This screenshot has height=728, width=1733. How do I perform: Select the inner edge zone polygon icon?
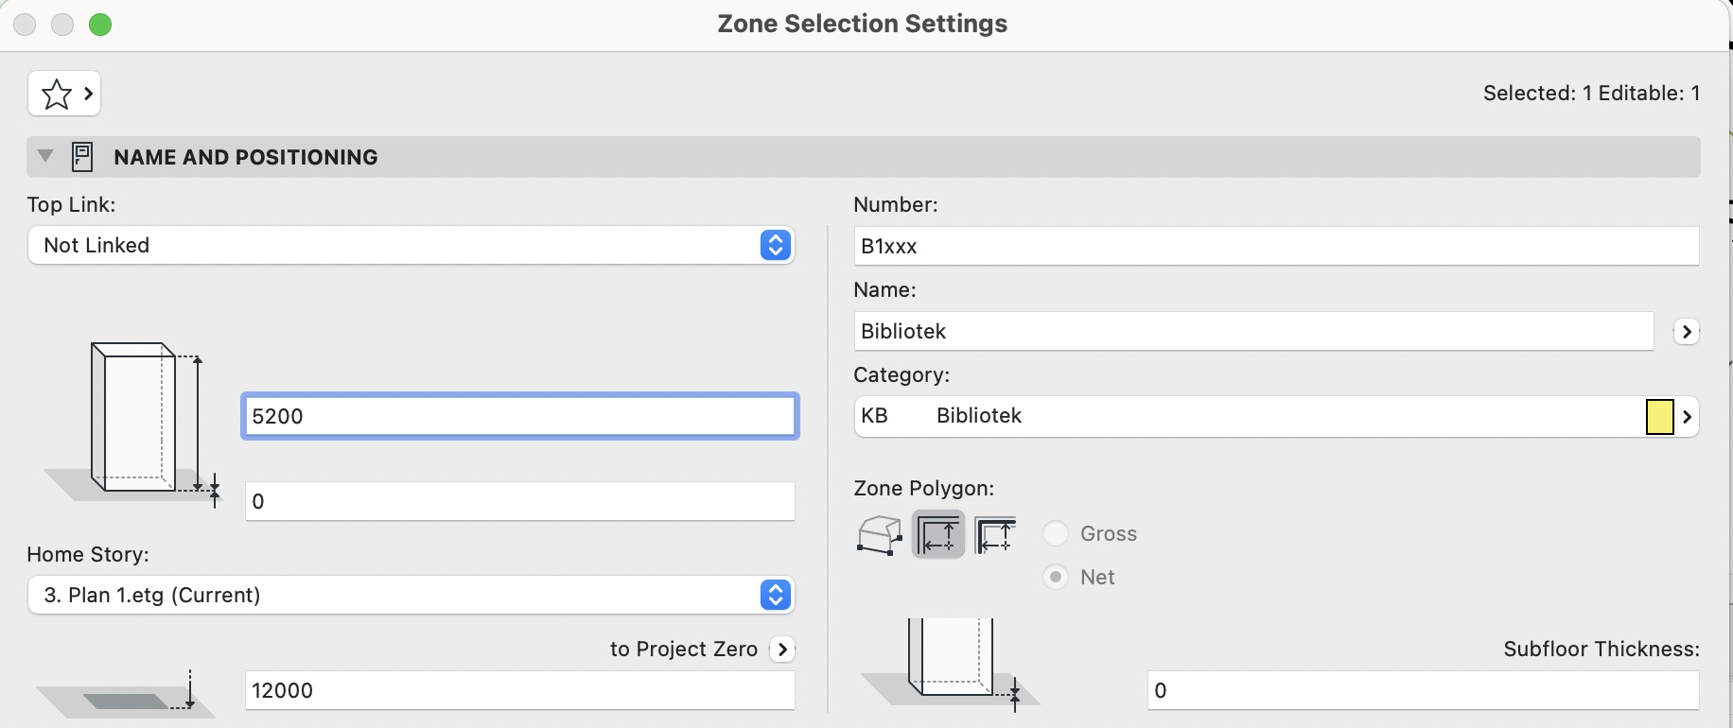938,535
